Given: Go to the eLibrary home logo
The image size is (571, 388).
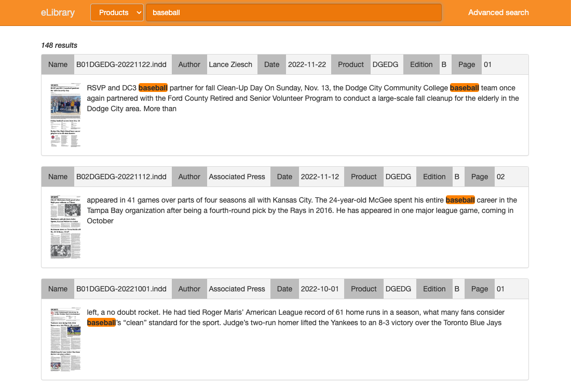Looking at the screenshot, I should point(58,12).
